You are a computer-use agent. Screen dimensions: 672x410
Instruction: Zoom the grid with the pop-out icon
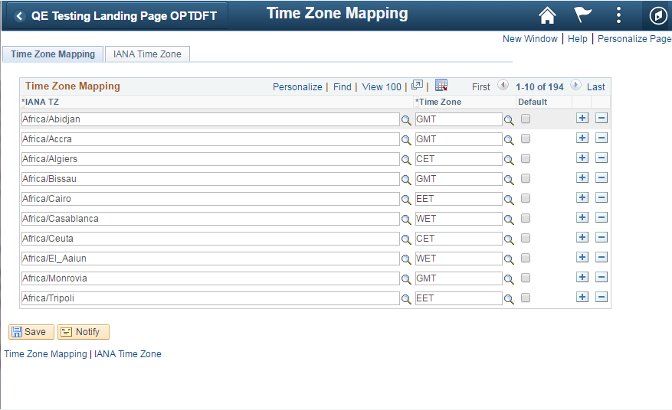point(417,85)
